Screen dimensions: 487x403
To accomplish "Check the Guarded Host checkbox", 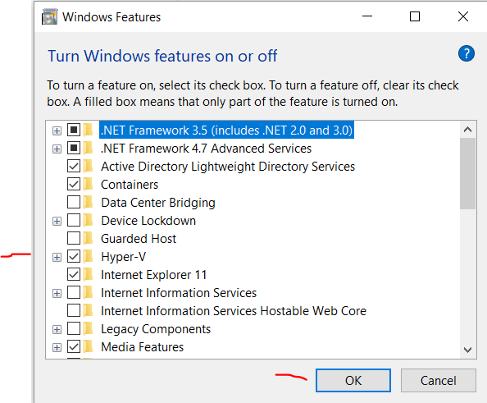I will coord(74,239).
